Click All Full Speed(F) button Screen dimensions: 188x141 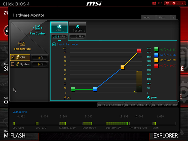(x=111, y=105)
